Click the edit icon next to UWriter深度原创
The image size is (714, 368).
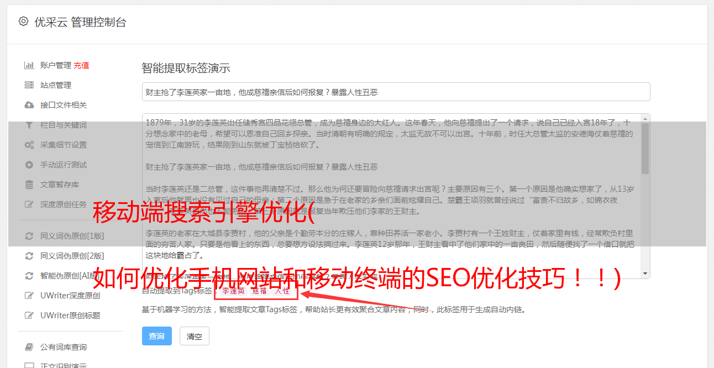(x=29, y=296)
